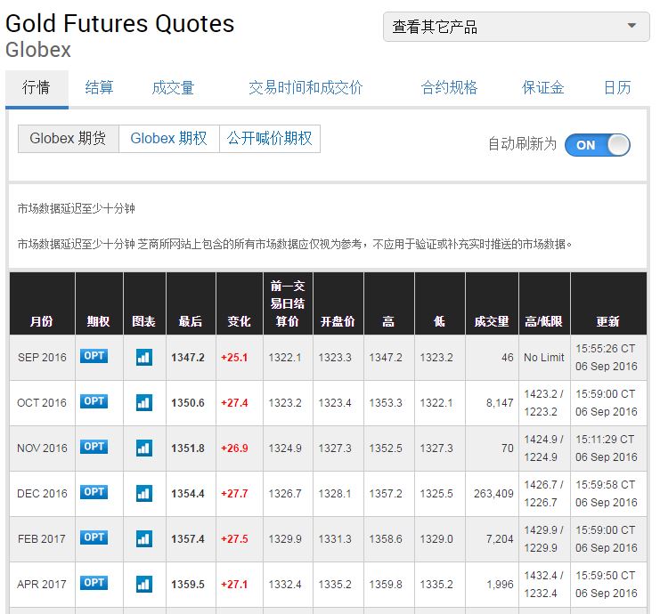The width and height of the screenshot is (660, 614).
Task: Switch to the 成交量 tab
Action: [173, 87]
